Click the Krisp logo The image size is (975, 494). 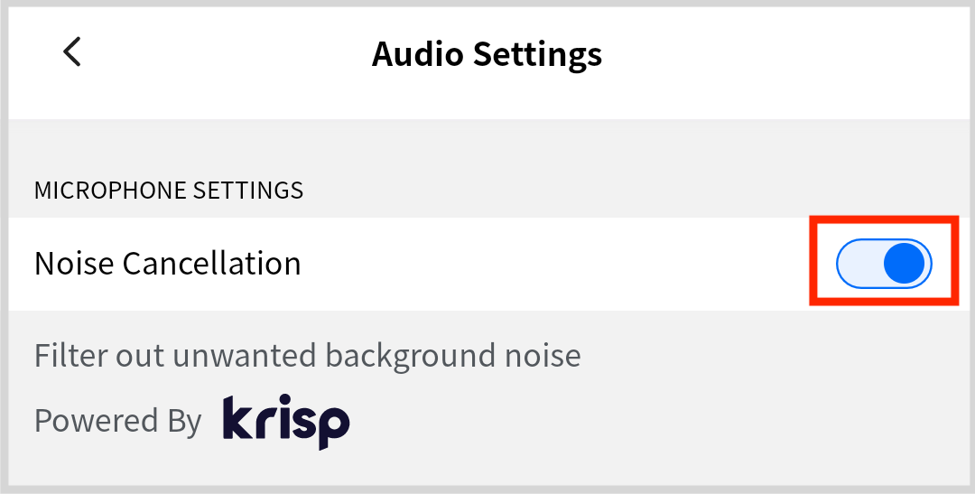[x=286, y=421]
